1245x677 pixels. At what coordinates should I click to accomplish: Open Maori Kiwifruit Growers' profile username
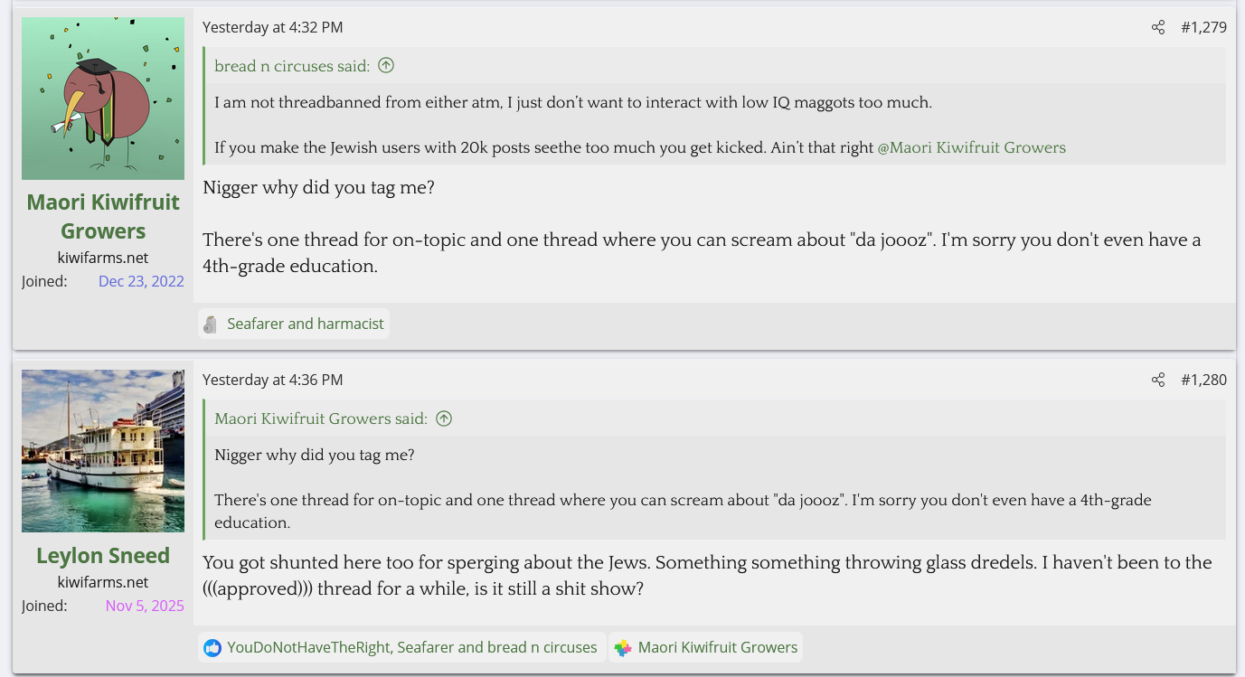tap(103, 216)
